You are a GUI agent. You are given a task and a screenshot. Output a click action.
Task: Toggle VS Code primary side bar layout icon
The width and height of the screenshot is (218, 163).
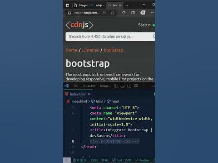116,86
